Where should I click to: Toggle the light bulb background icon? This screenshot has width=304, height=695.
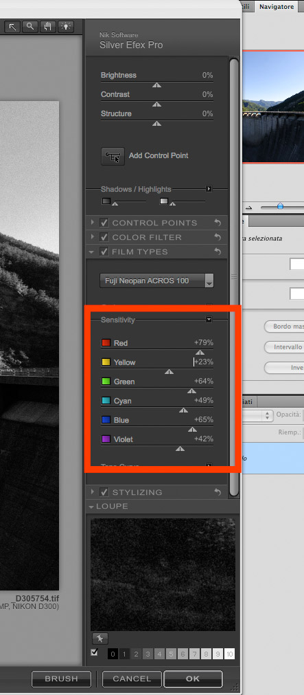click(x=65, y=27)
